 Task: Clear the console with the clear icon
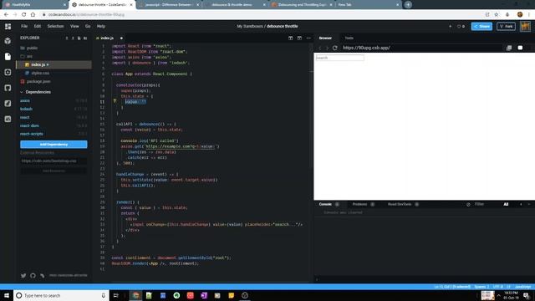tap(468, 204)
